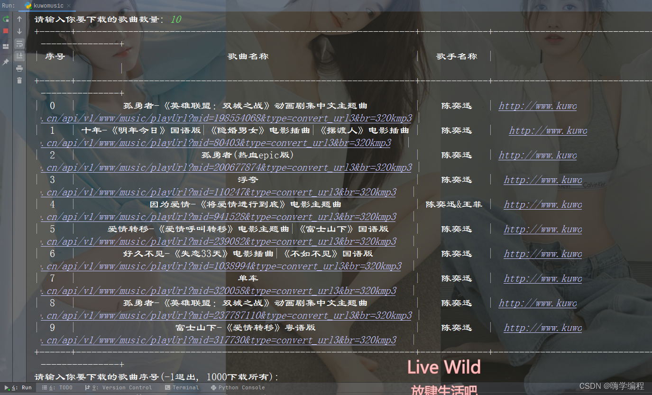Viewport: 652px width, 395px height.
Task: Click the 歌手名称 column header
Action: pos(457,56)
